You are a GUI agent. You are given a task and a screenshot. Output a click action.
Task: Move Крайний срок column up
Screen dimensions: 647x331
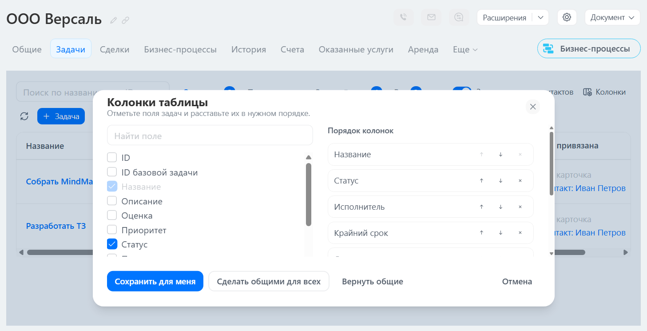[481, 233]
